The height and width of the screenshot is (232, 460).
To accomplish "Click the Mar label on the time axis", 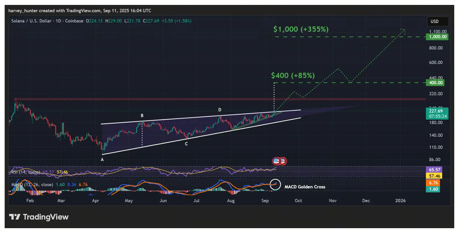I will [x=61, y=201].
